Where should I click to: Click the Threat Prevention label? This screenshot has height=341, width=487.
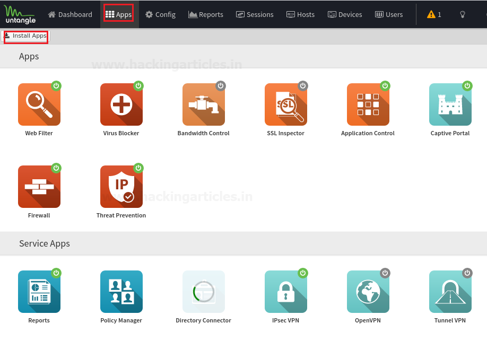pyautogui.click(x=121, y=215)
